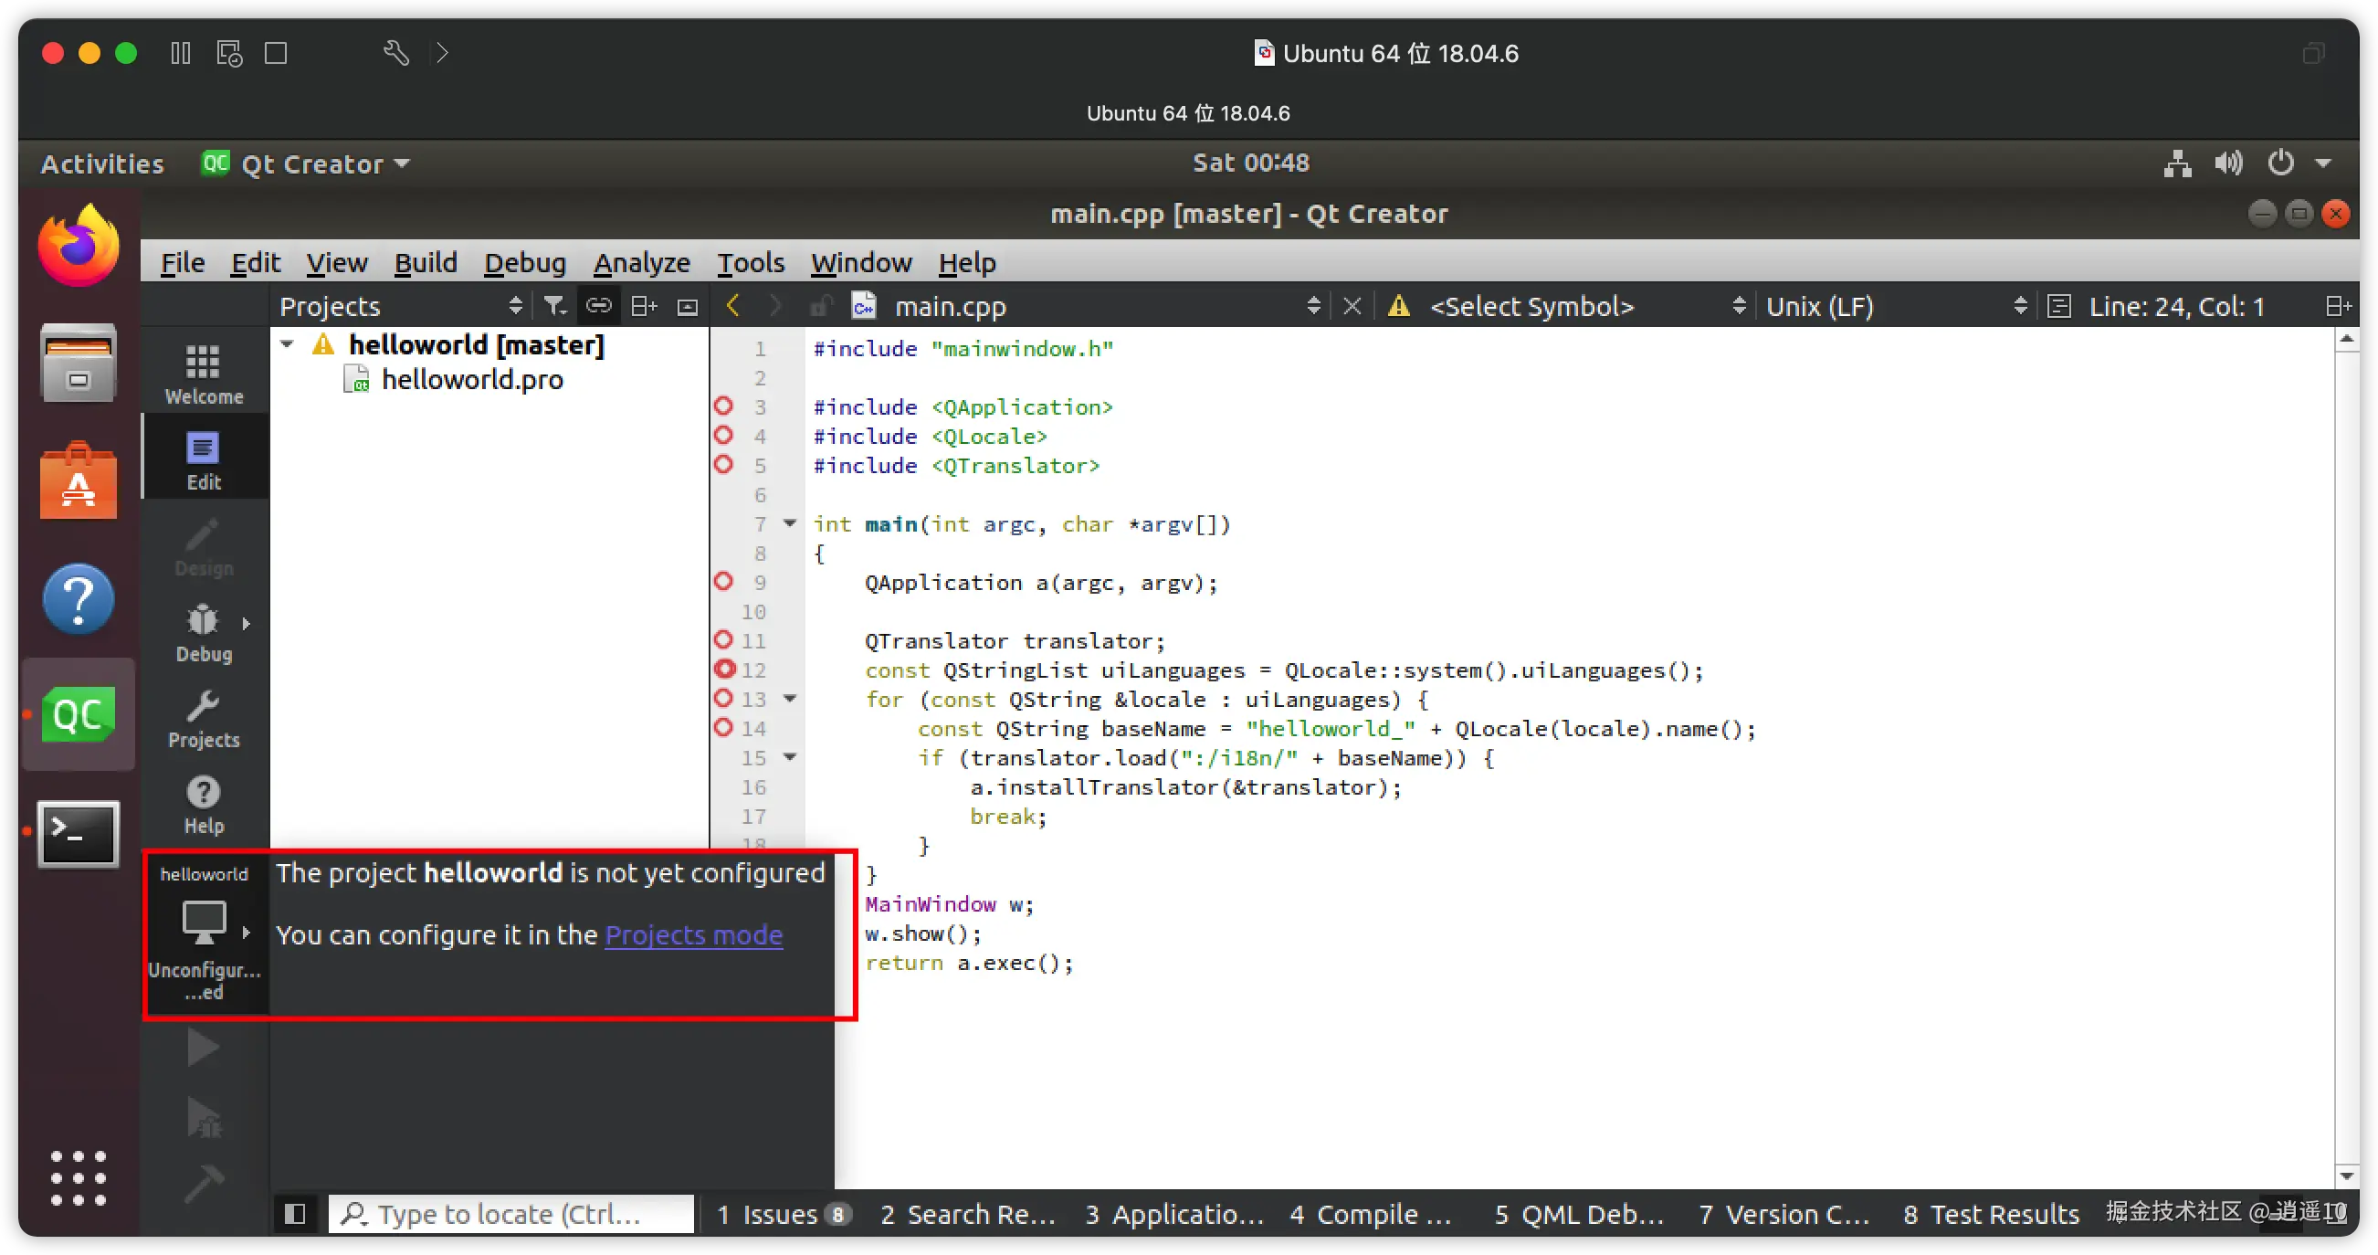The height and width of the screenshot is (1255, 2378).
Task: Open Debug mode in sidebar
Action: click(203, 633)
